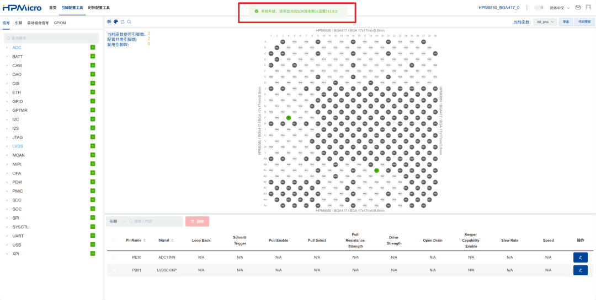The height and width of the screenshot is (300, 596).
Task: Click the green BATT module dropdown icon
Action: pyautogui.click(x=92, y=57)
